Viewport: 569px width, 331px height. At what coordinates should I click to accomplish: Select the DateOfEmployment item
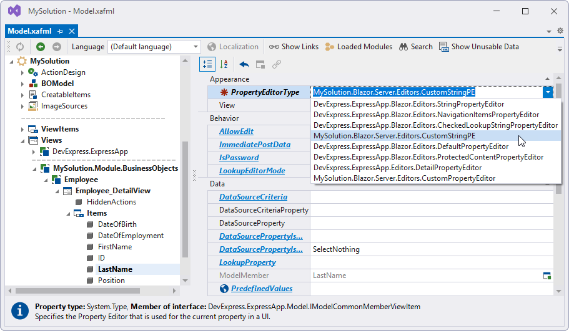click(x=131, y=236)
